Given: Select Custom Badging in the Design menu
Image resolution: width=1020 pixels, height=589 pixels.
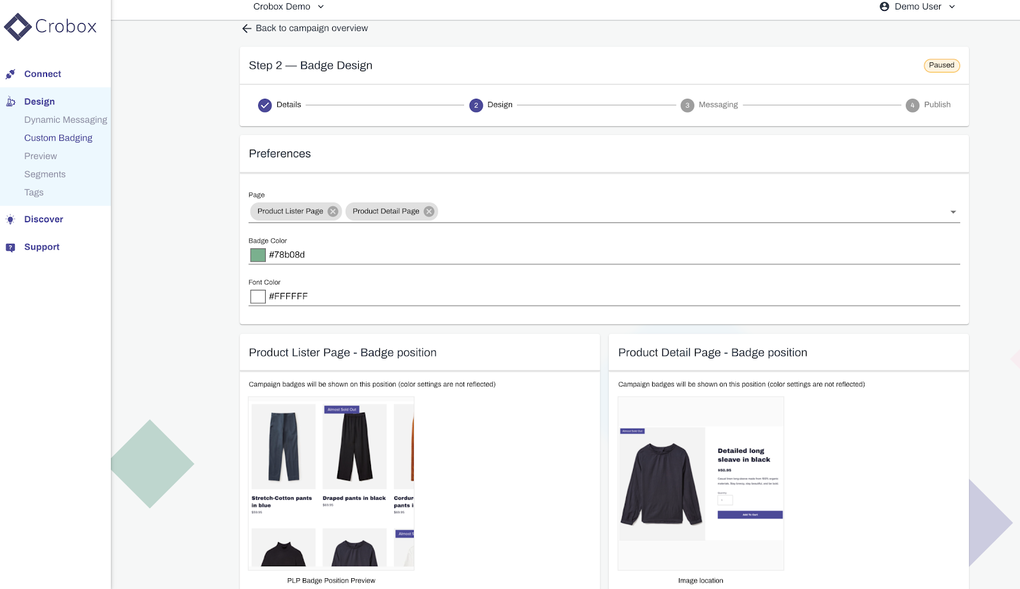Looking at the screenshot, I should click(58, 138).
